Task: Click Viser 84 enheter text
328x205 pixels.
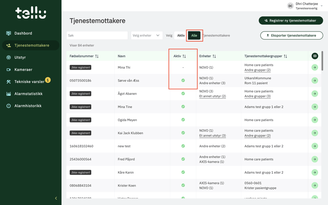Action: (82, 45)
